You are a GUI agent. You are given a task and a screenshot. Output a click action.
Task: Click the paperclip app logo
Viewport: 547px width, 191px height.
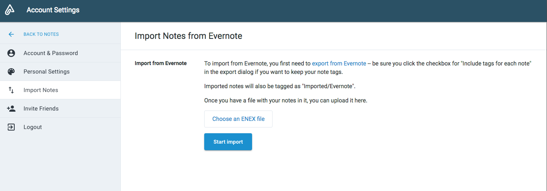[10, 10]
